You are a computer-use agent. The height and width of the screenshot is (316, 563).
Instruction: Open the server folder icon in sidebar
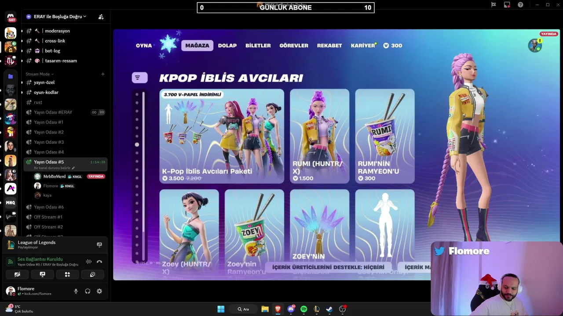[x=11, y=76]
